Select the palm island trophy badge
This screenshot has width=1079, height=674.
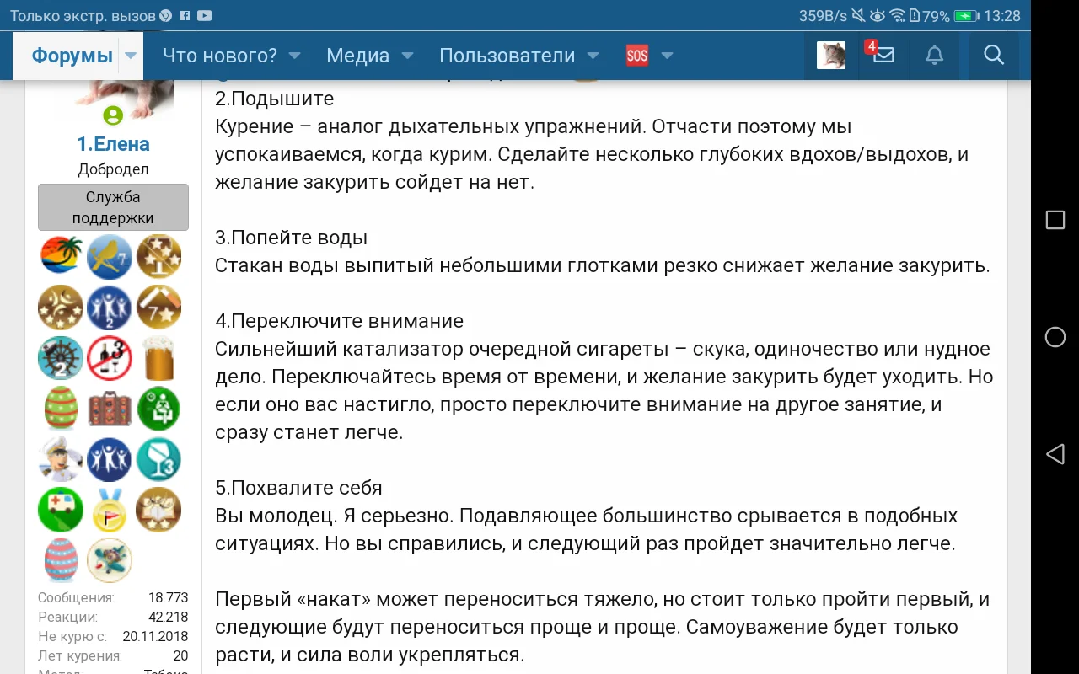point(60,256)
